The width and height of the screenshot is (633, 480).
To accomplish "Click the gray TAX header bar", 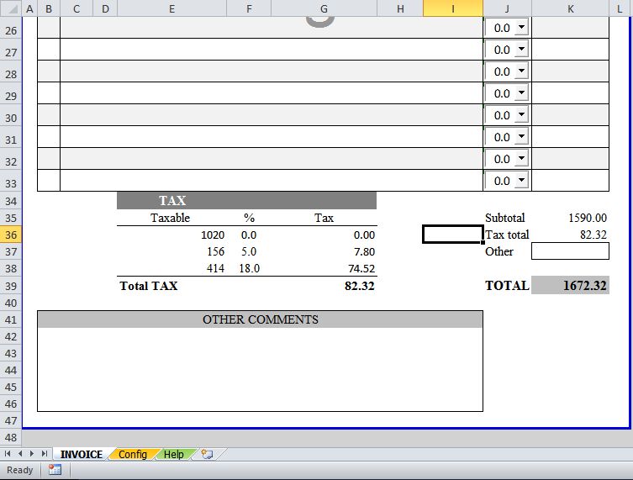I will pos(246,201).
